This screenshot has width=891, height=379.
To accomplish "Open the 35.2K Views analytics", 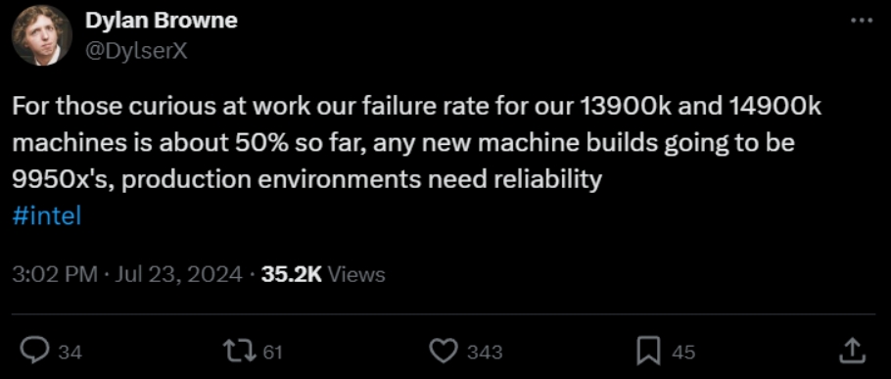I will click(323, 275).
